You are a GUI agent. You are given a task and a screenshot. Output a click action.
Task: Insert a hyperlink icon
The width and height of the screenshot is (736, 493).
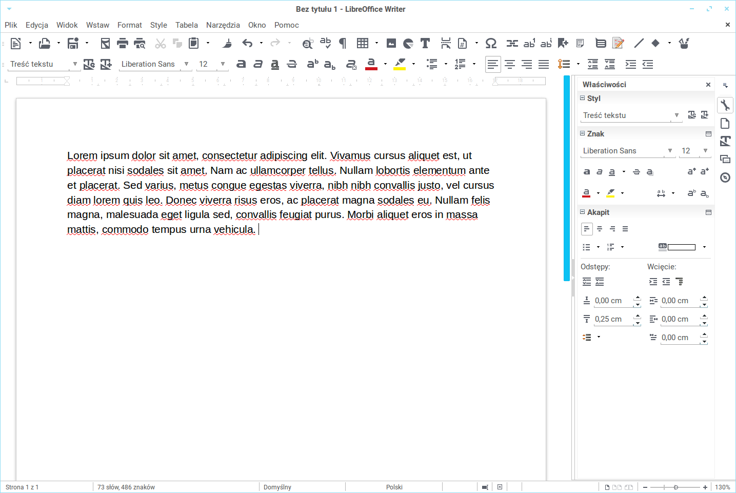tap(512, 43)
